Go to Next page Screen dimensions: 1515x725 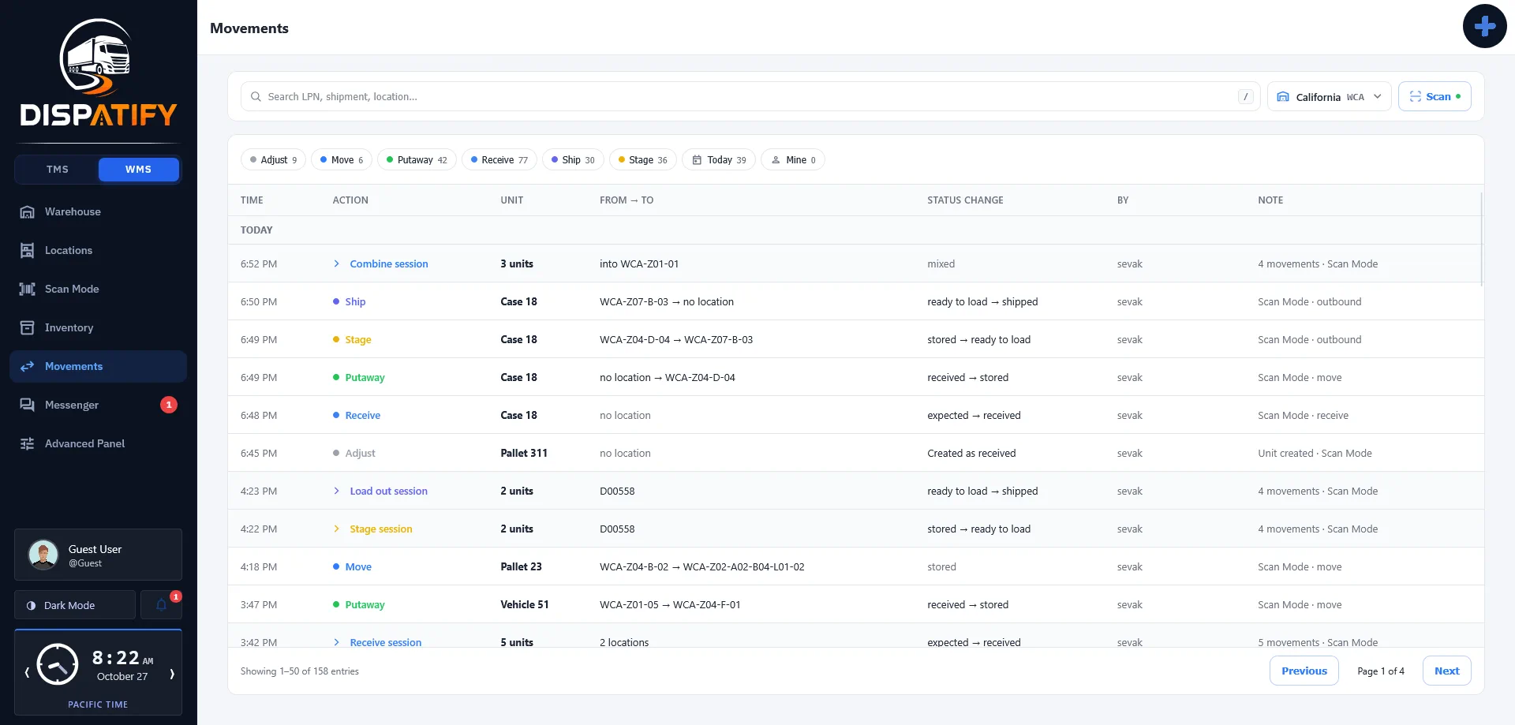point(1446,671)
